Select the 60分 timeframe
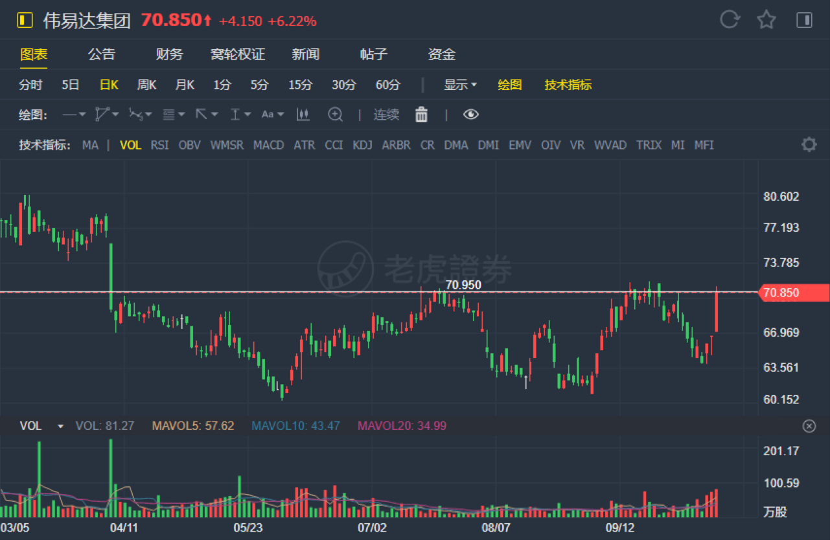This screenshot has width=830, height=540. click(x=388, y=85)
